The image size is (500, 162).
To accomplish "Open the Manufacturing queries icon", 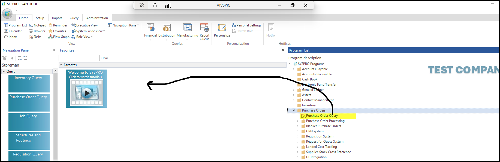I will [187, 28].
